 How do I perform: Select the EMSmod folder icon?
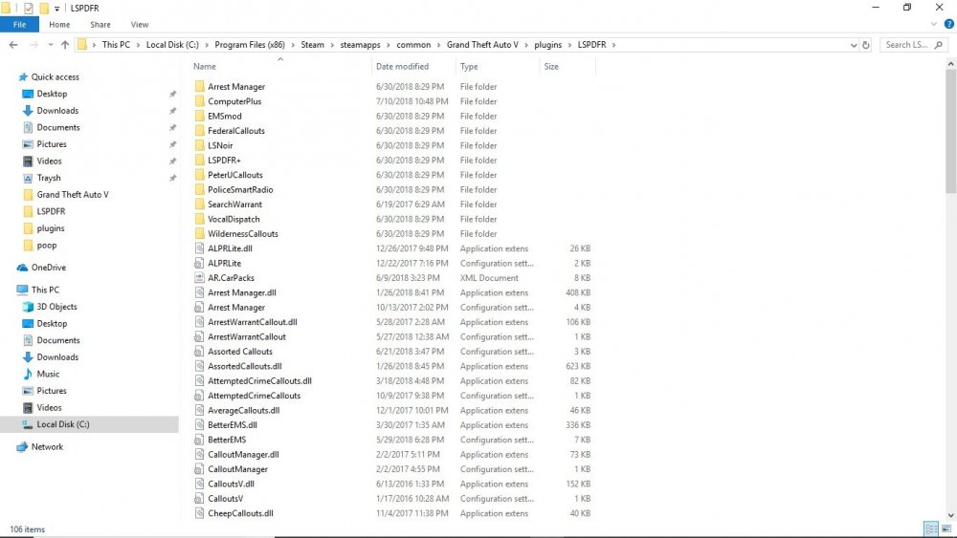point(200,116)
